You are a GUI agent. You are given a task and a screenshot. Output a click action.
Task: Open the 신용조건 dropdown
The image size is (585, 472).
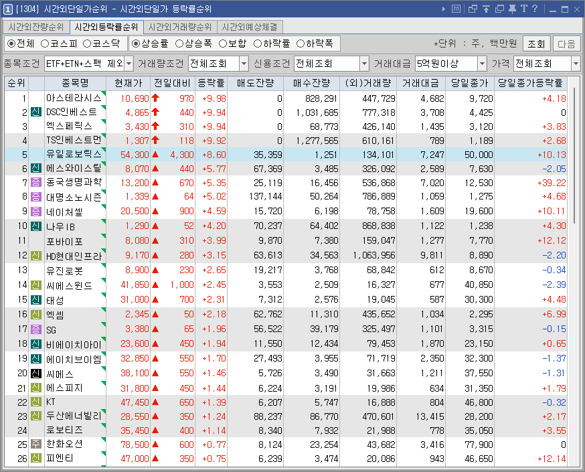pyautogui.click(x=365, y=64)
